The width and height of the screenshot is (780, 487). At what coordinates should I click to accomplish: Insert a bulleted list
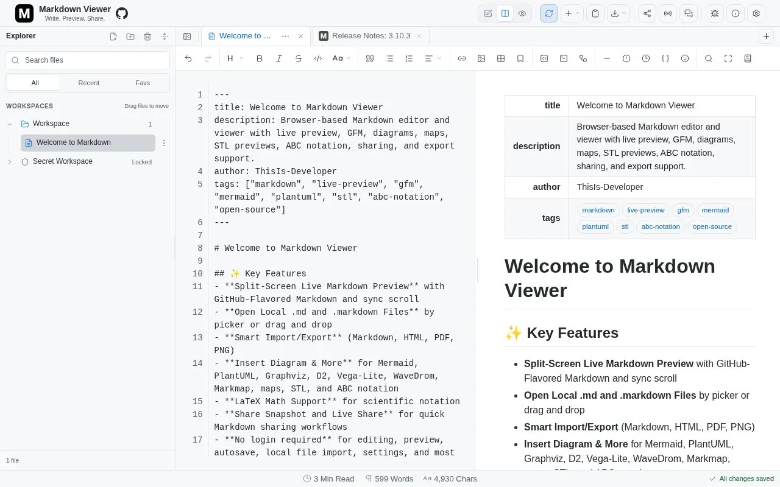point(389,58)
